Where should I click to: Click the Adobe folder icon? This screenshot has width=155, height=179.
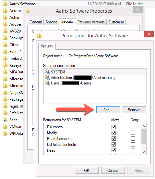tap(6, 24)
